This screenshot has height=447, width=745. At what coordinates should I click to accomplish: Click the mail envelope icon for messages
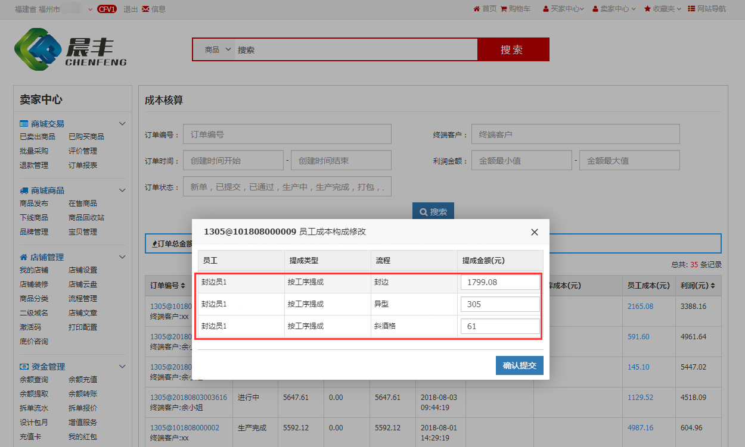pos(145,9)
